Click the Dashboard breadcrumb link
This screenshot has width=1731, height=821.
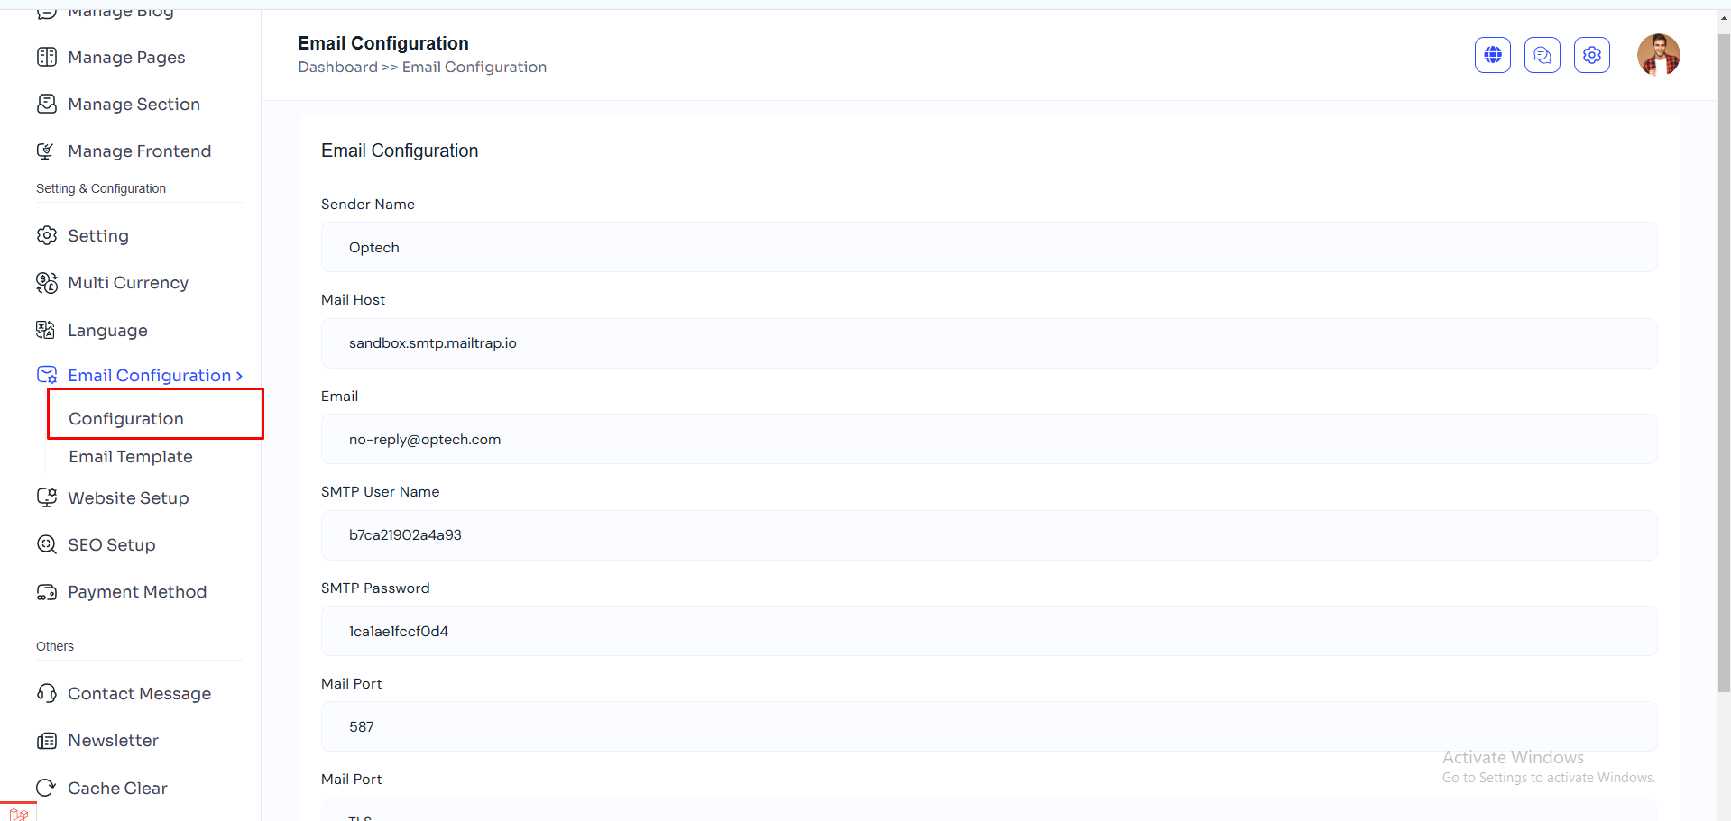coord(337,68)
